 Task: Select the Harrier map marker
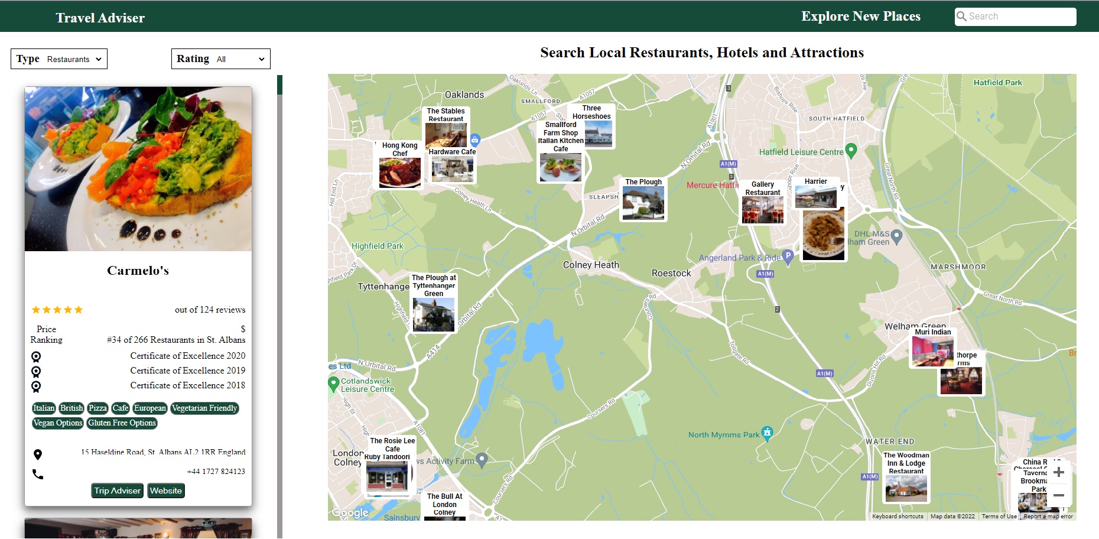816,193
